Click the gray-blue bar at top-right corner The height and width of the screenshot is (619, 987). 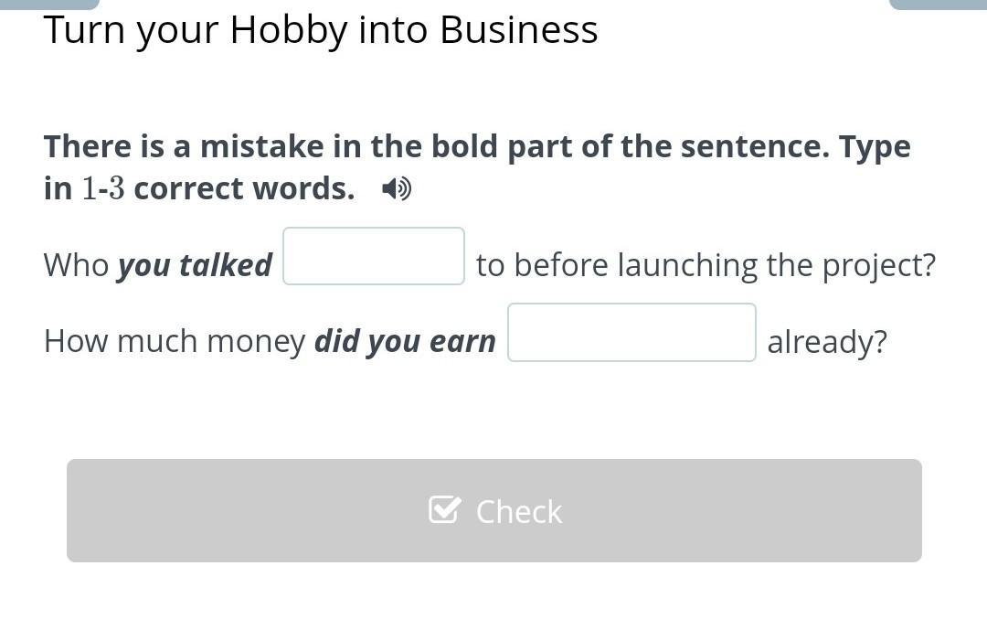tap(938, 4)
